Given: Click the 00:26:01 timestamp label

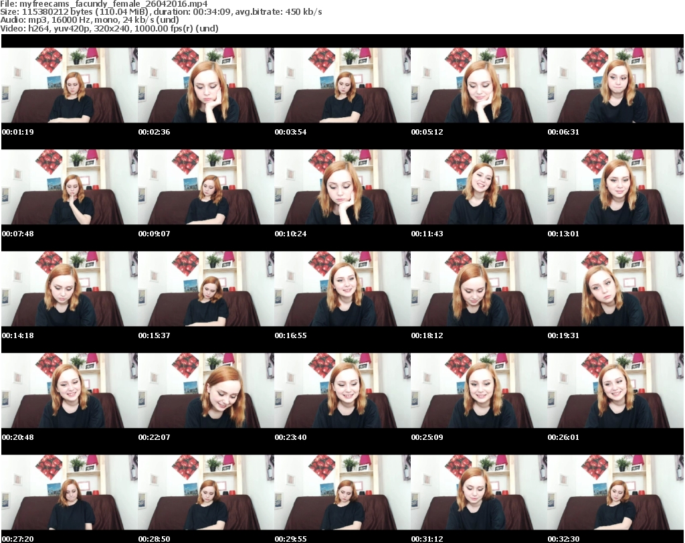Looking at the screenshot, I should [x=563, y=437].
